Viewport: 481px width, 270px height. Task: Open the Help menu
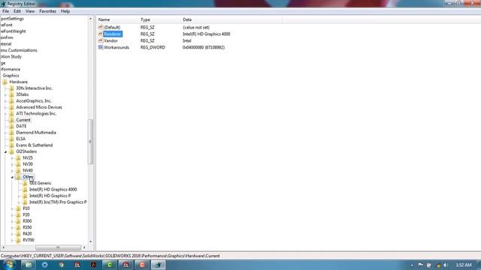pos(65,11)
